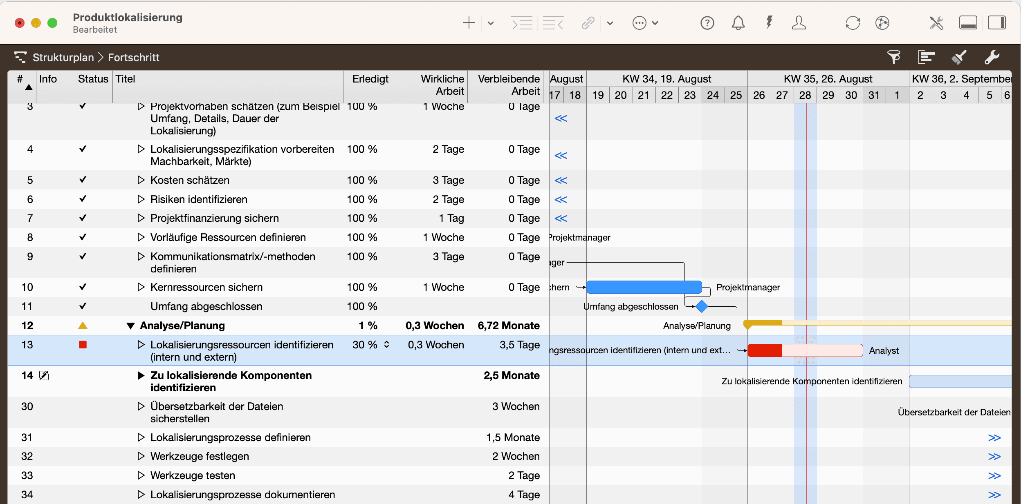Open the sync icon in the toolbar
The width and height of the screenshot is (1021, 504).
(x=853, y=23)
